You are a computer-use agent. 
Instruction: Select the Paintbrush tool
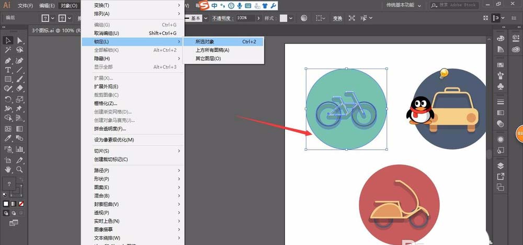click(x=20, y=79)
